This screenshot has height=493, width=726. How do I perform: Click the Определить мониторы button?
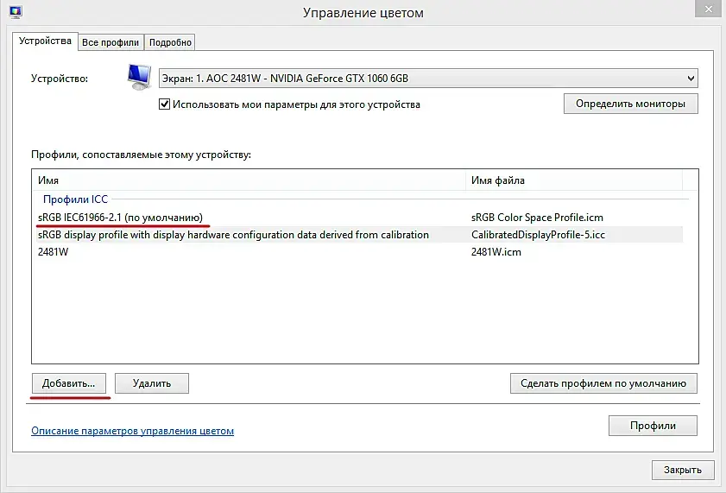630,104
